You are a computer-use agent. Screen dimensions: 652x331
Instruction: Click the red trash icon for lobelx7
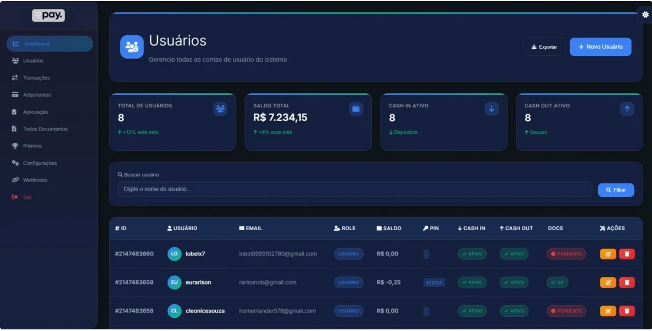click(627, 254)
